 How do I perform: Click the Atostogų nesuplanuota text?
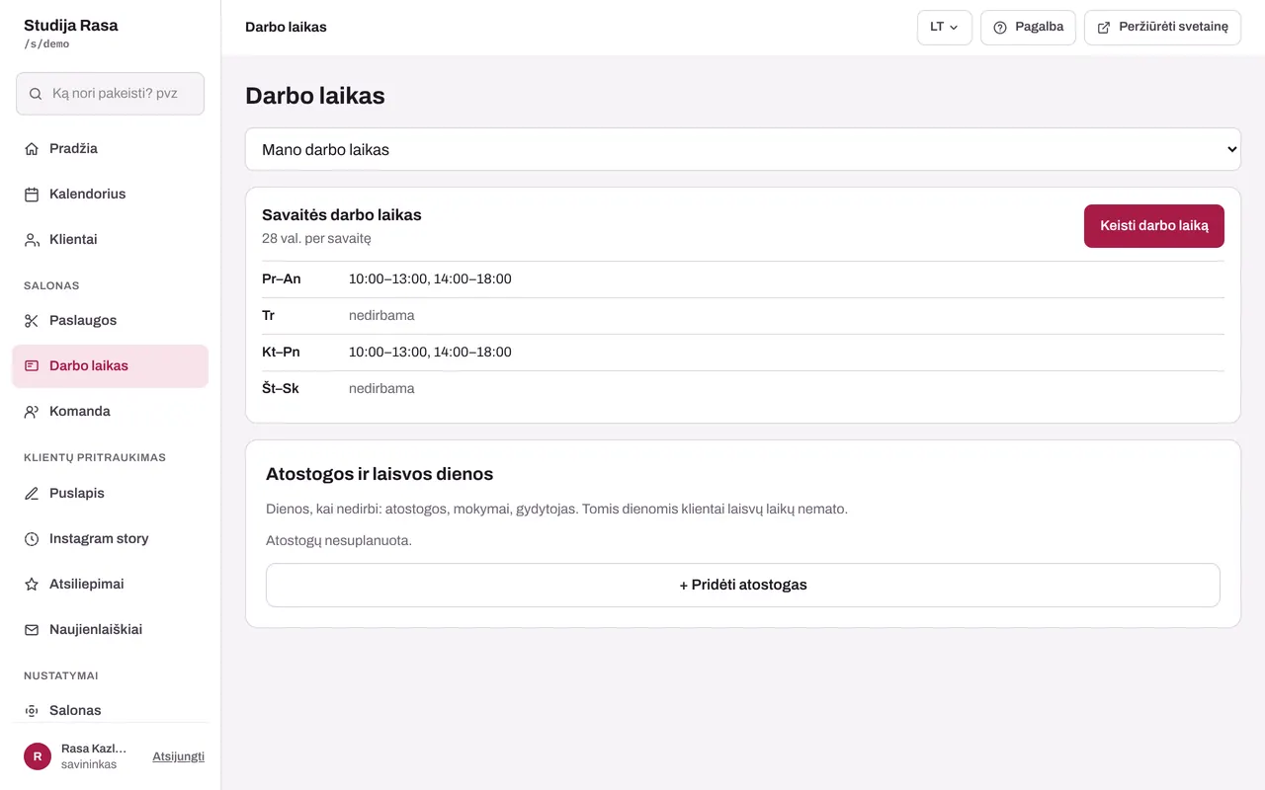coord(339,541)
